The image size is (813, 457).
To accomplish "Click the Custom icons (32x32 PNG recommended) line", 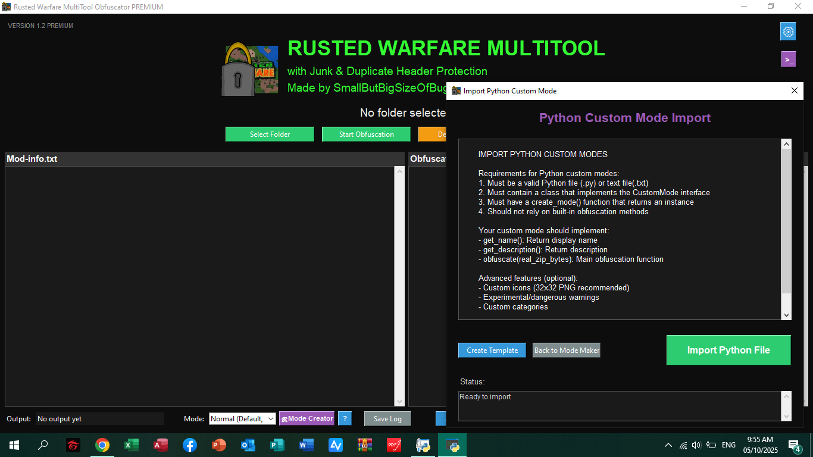I will click(554, 287).
